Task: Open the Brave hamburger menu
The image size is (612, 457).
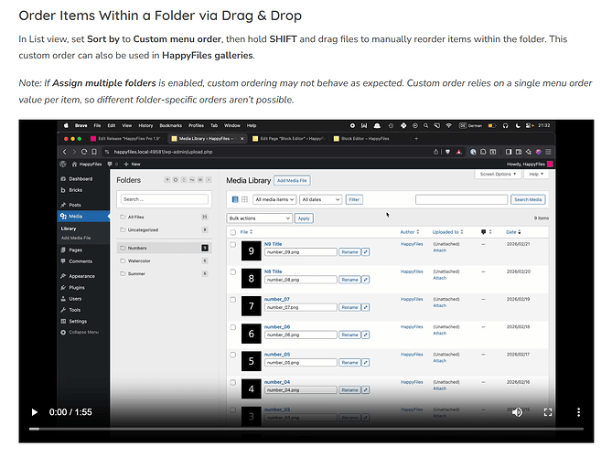Action: click(x=548, y=152)
